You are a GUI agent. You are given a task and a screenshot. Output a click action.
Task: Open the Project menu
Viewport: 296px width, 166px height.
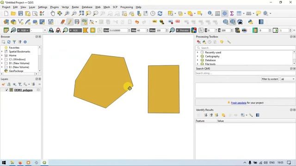pyautogui.click(x=6, y=7)
